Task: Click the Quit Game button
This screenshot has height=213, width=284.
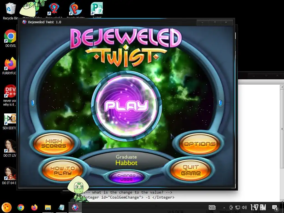Action: point(191,170)
